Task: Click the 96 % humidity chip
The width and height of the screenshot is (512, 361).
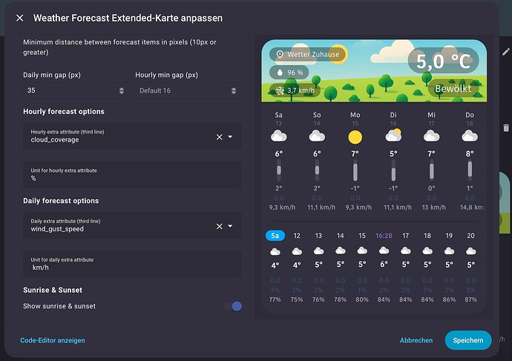Action: pyautogui.click(x=289, y=73)
